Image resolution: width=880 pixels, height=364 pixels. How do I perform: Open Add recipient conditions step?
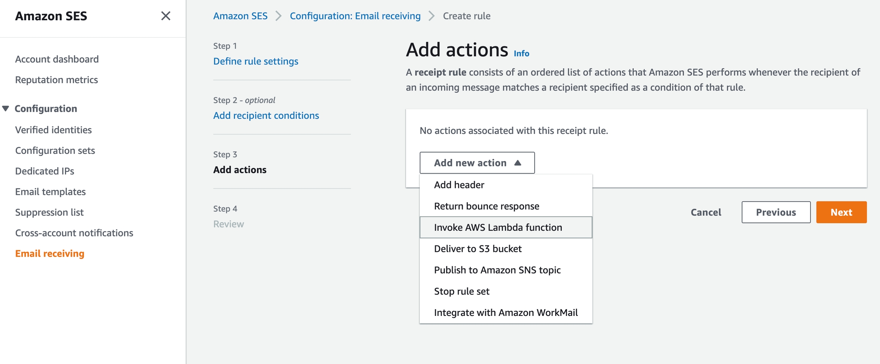tap(266, 116)
